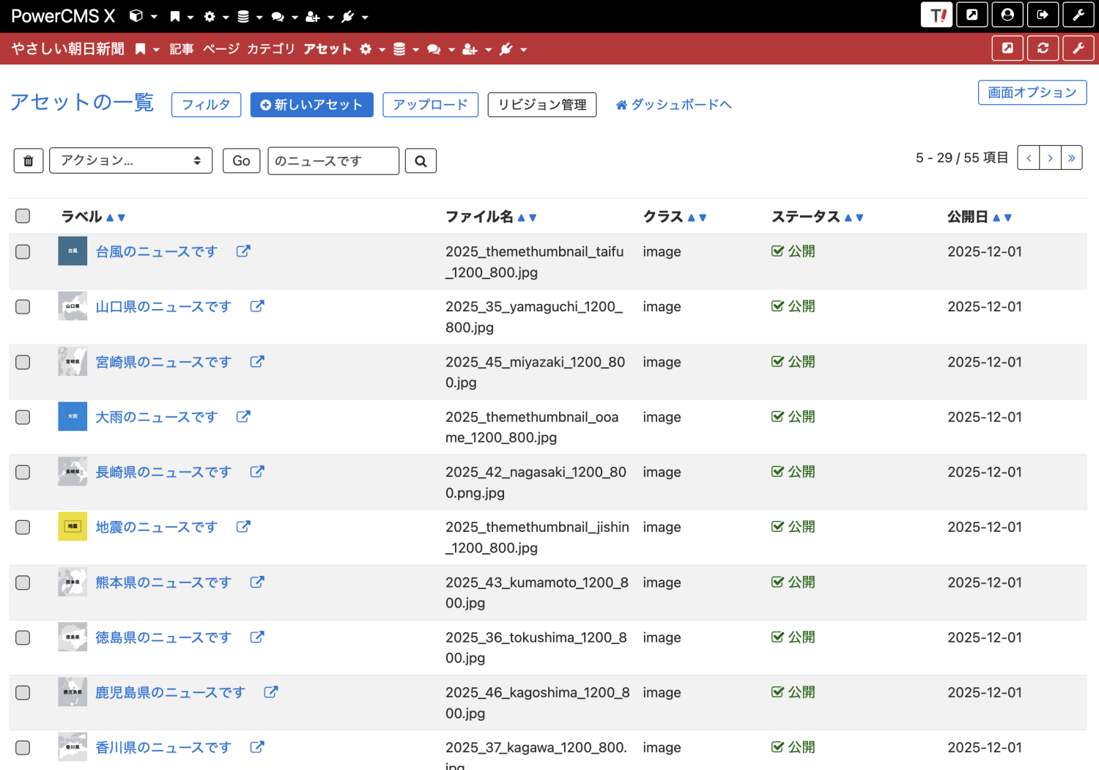Click the user profile icon in top bar

(1007, 15)
